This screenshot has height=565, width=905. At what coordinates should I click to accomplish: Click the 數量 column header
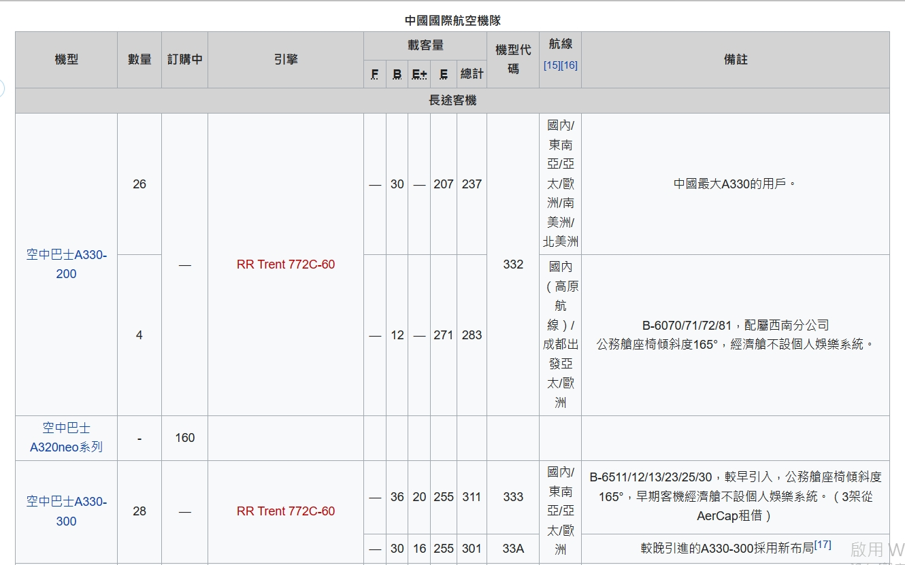coord(139,60)
